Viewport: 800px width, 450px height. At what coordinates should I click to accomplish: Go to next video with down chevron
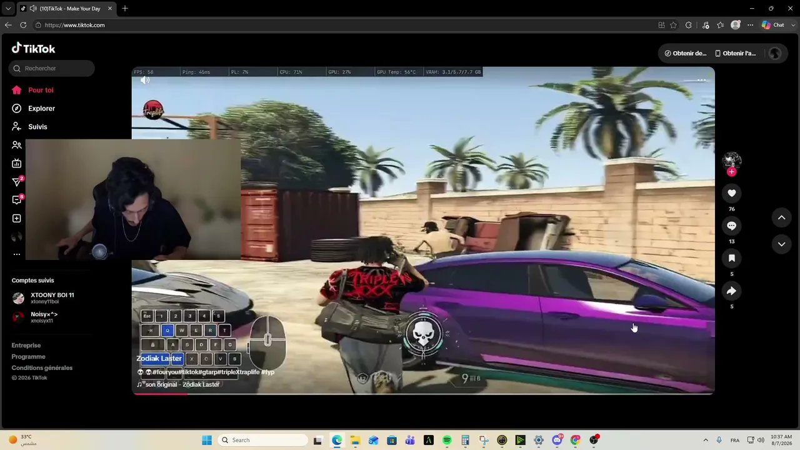coord(781,244)
